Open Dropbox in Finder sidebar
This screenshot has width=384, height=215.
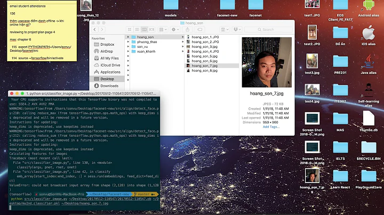[107, 45]
